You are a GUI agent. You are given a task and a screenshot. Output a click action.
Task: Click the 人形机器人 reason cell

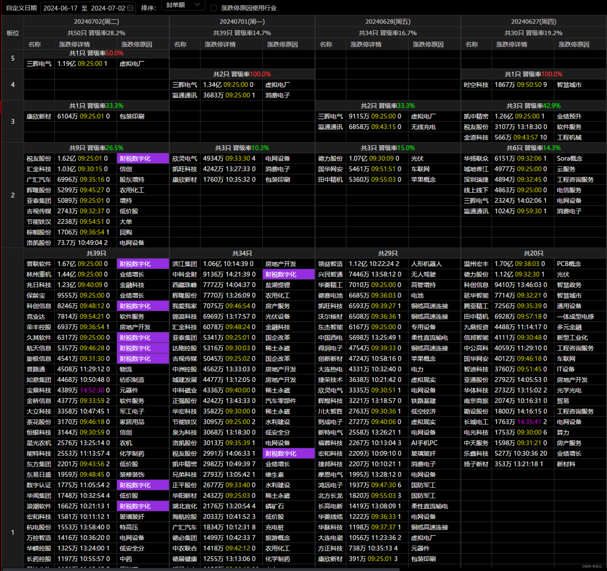click(426, 264)
